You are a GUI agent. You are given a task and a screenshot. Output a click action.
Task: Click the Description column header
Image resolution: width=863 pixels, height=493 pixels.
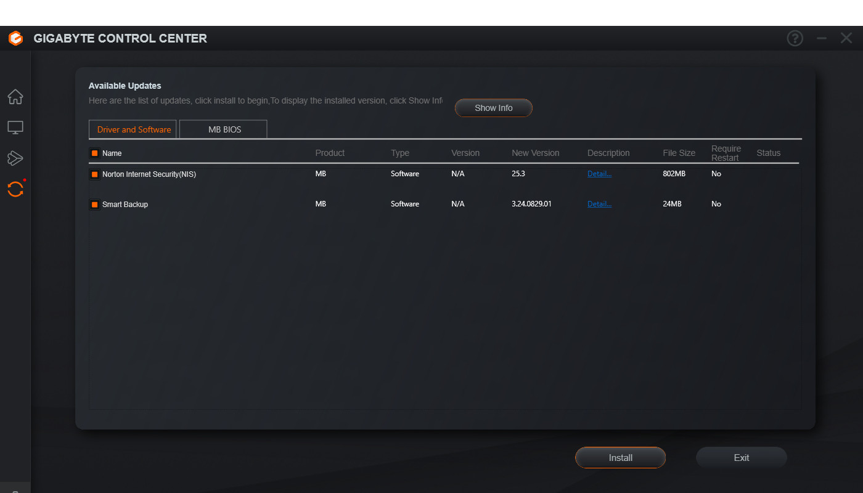point(608,153)
